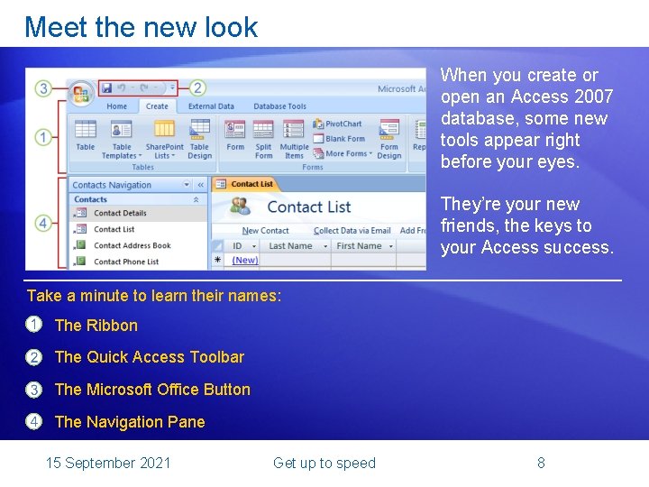
Task: Click the Split Form icon
Action: 263,140
